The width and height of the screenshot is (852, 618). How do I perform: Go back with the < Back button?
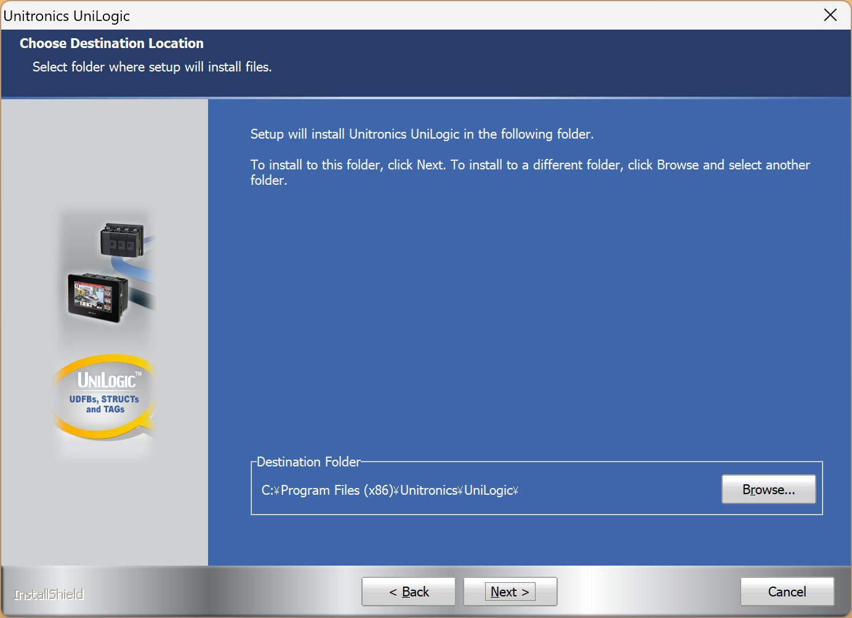[x=409, y=592]
